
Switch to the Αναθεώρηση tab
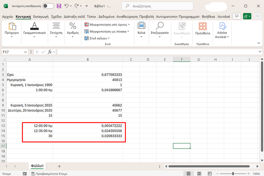click(x=127, y=17)
